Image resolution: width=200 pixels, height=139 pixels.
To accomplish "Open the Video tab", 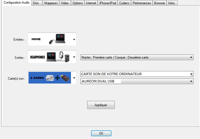I will click(65, 3).
